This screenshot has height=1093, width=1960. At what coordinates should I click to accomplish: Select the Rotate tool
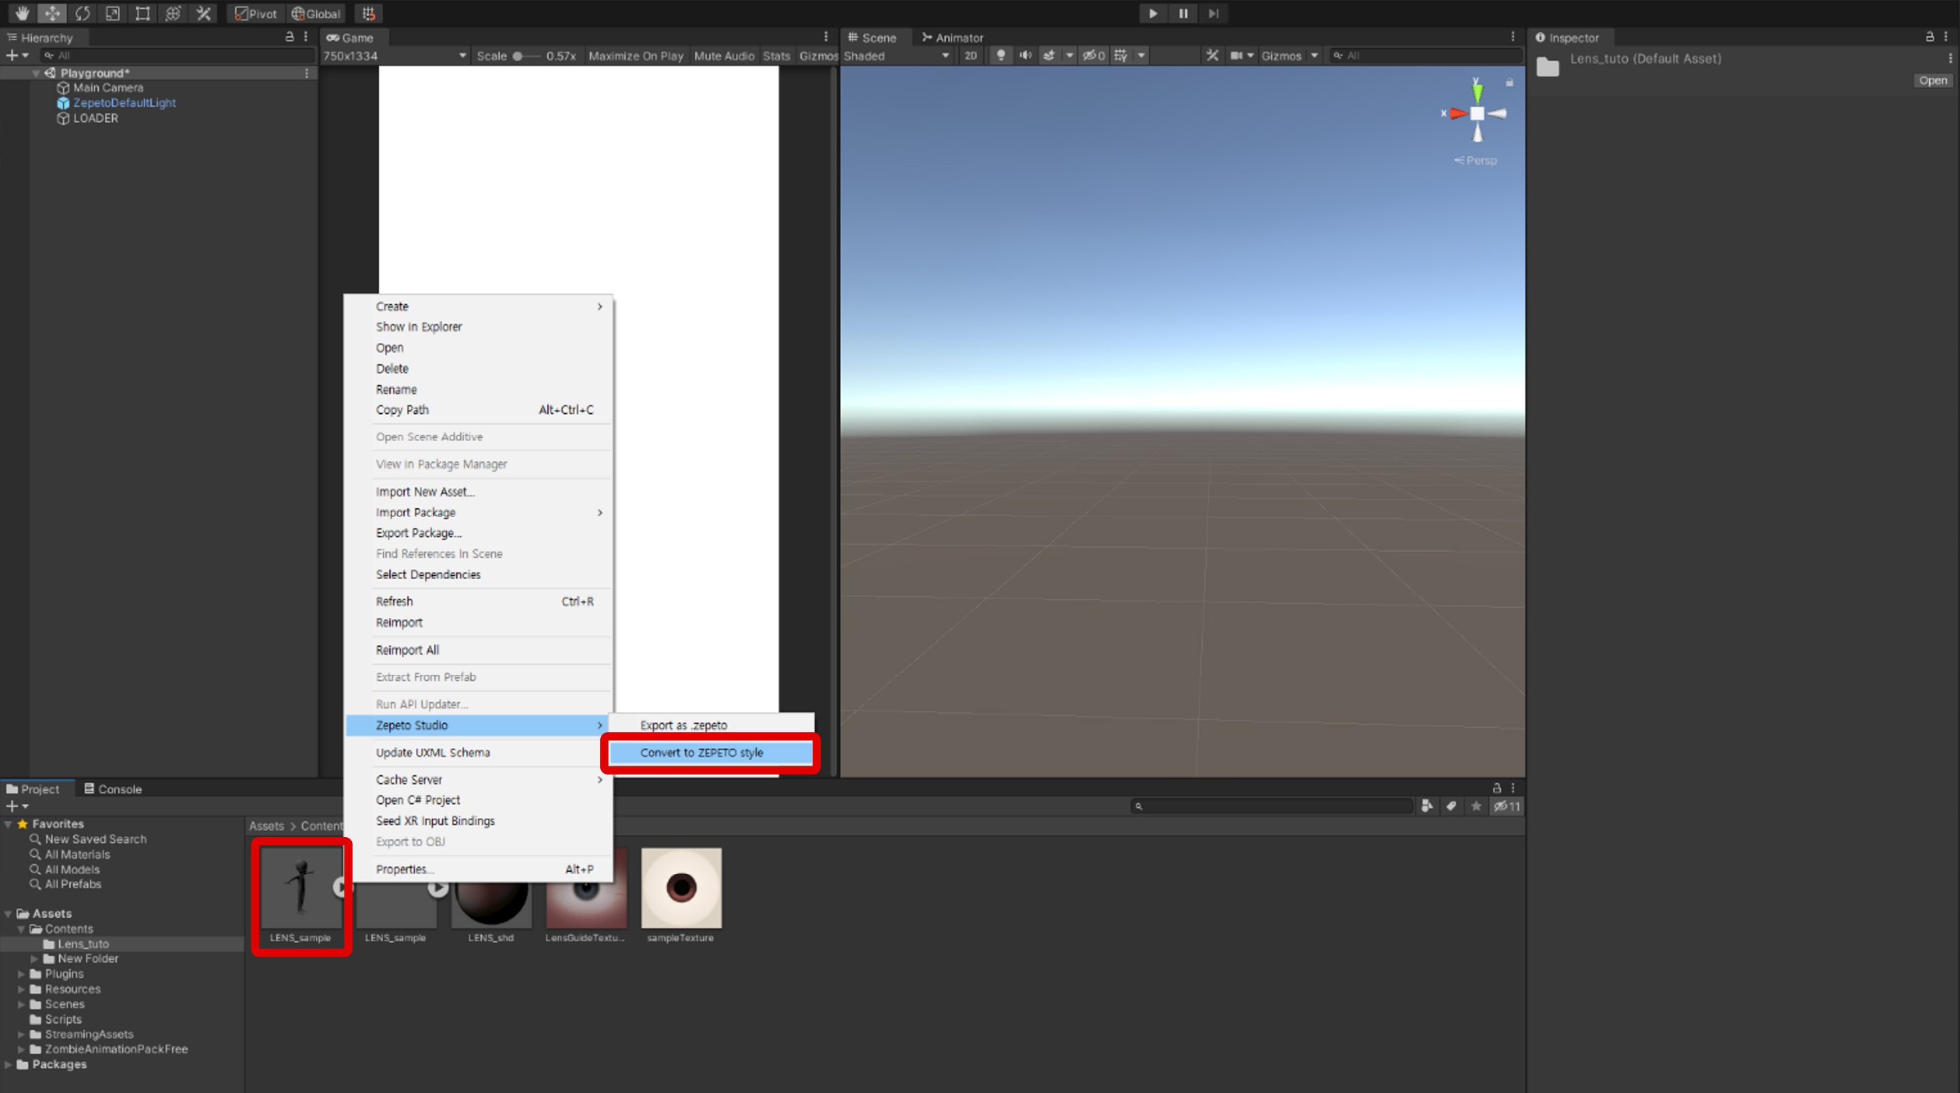tap(82, 13)
